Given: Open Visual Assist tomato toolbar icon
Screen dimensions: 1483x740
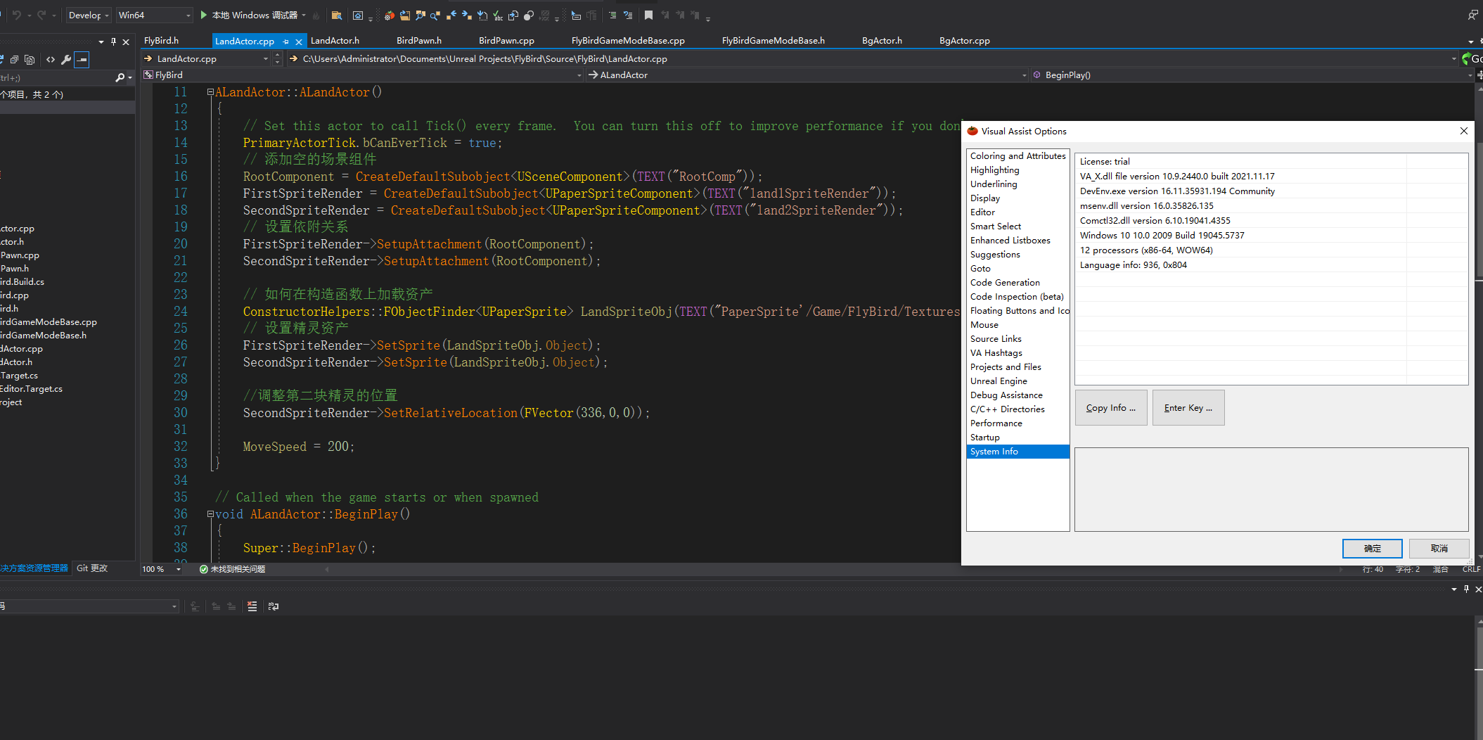Looking at the screenshot, I should click(389, 15).
